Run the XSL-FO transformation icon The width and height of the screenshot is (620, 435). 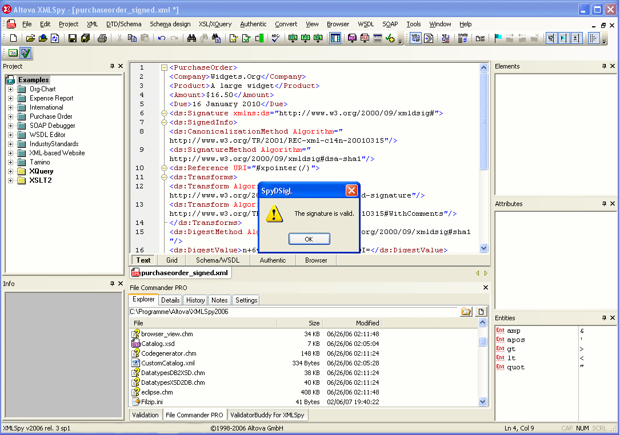[305, 38]
